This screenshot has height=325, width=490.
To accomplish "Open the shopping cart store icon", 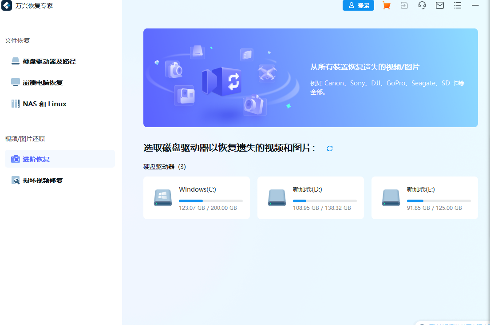I will (386, 5).
